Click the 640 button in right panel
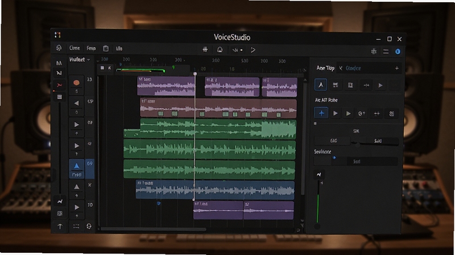The image size is (455, 255). [333, 141]
